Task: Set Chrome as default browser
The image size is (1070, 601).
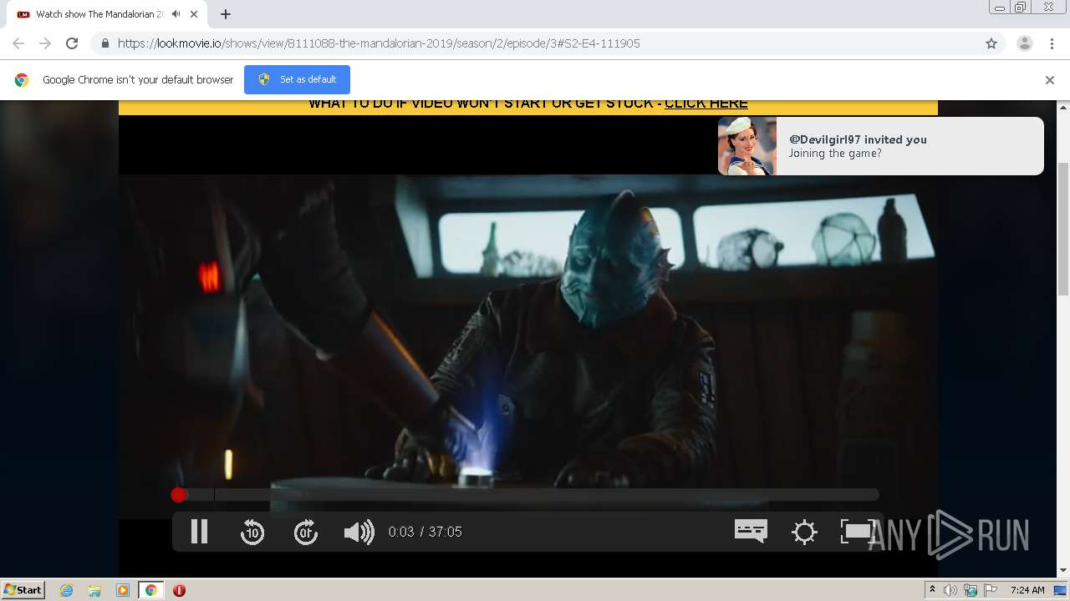Action: tap(297, 79)
